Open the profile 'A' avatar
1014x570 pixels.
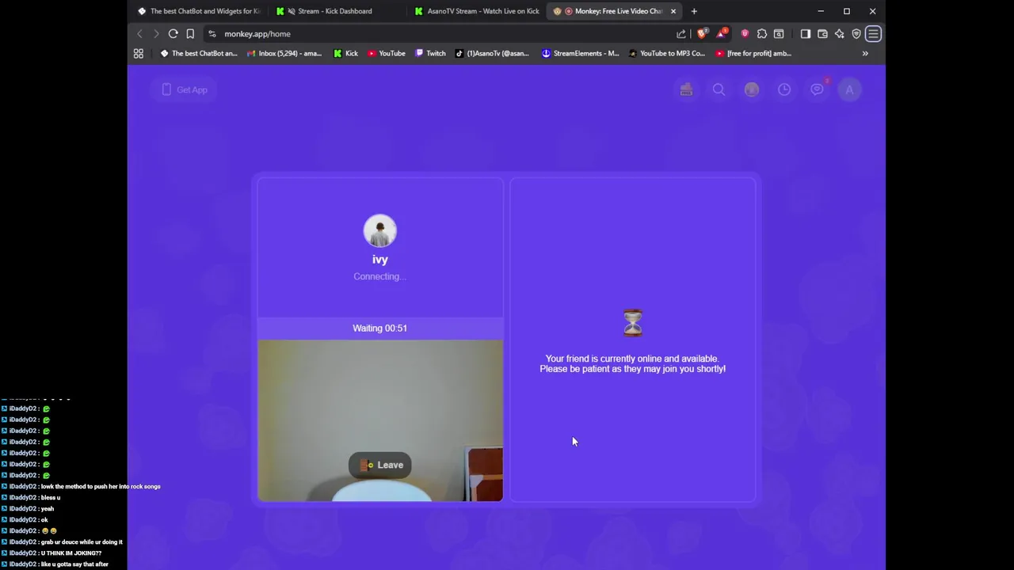[x=849, y=89]
